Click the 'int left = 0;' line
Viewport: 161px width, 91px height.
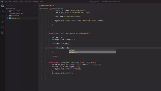pyautogui.click(x=57, y=37)
